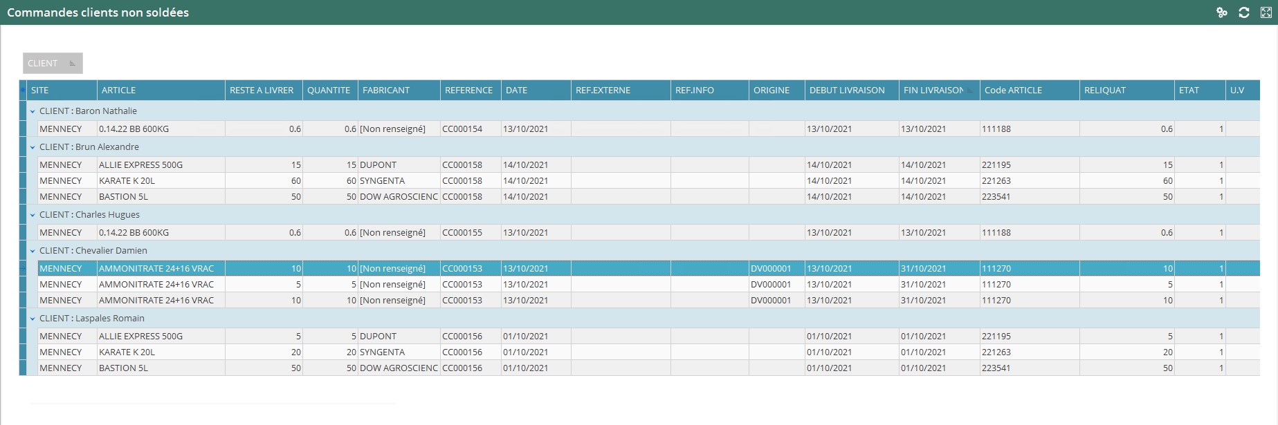Viewport: 1278px width, 425px height.
Task: Sort by the ARTICLE column header
Action: point(161,91)
